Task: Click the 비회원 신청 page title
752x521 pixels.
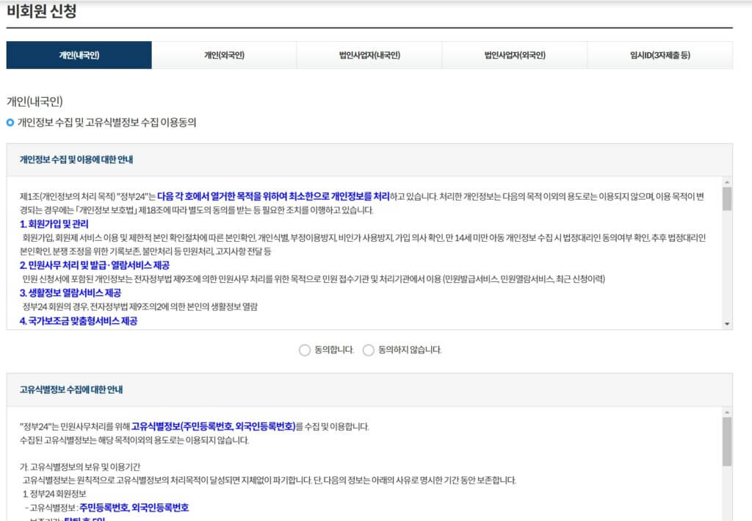Action: point(42,10)
